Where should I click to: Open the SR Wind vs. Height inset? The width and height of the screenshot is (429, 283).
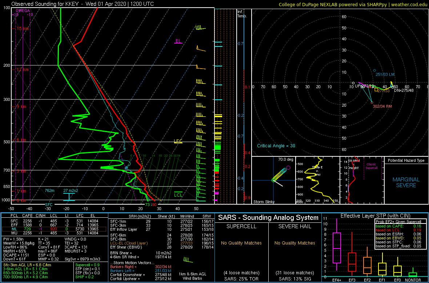click(362, 180)
